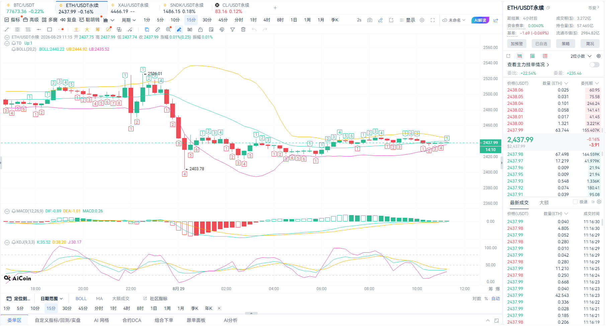Viewport: 606px width, 326px height.
Task: Open the filter funnel icon
Action: pos(233,29)
